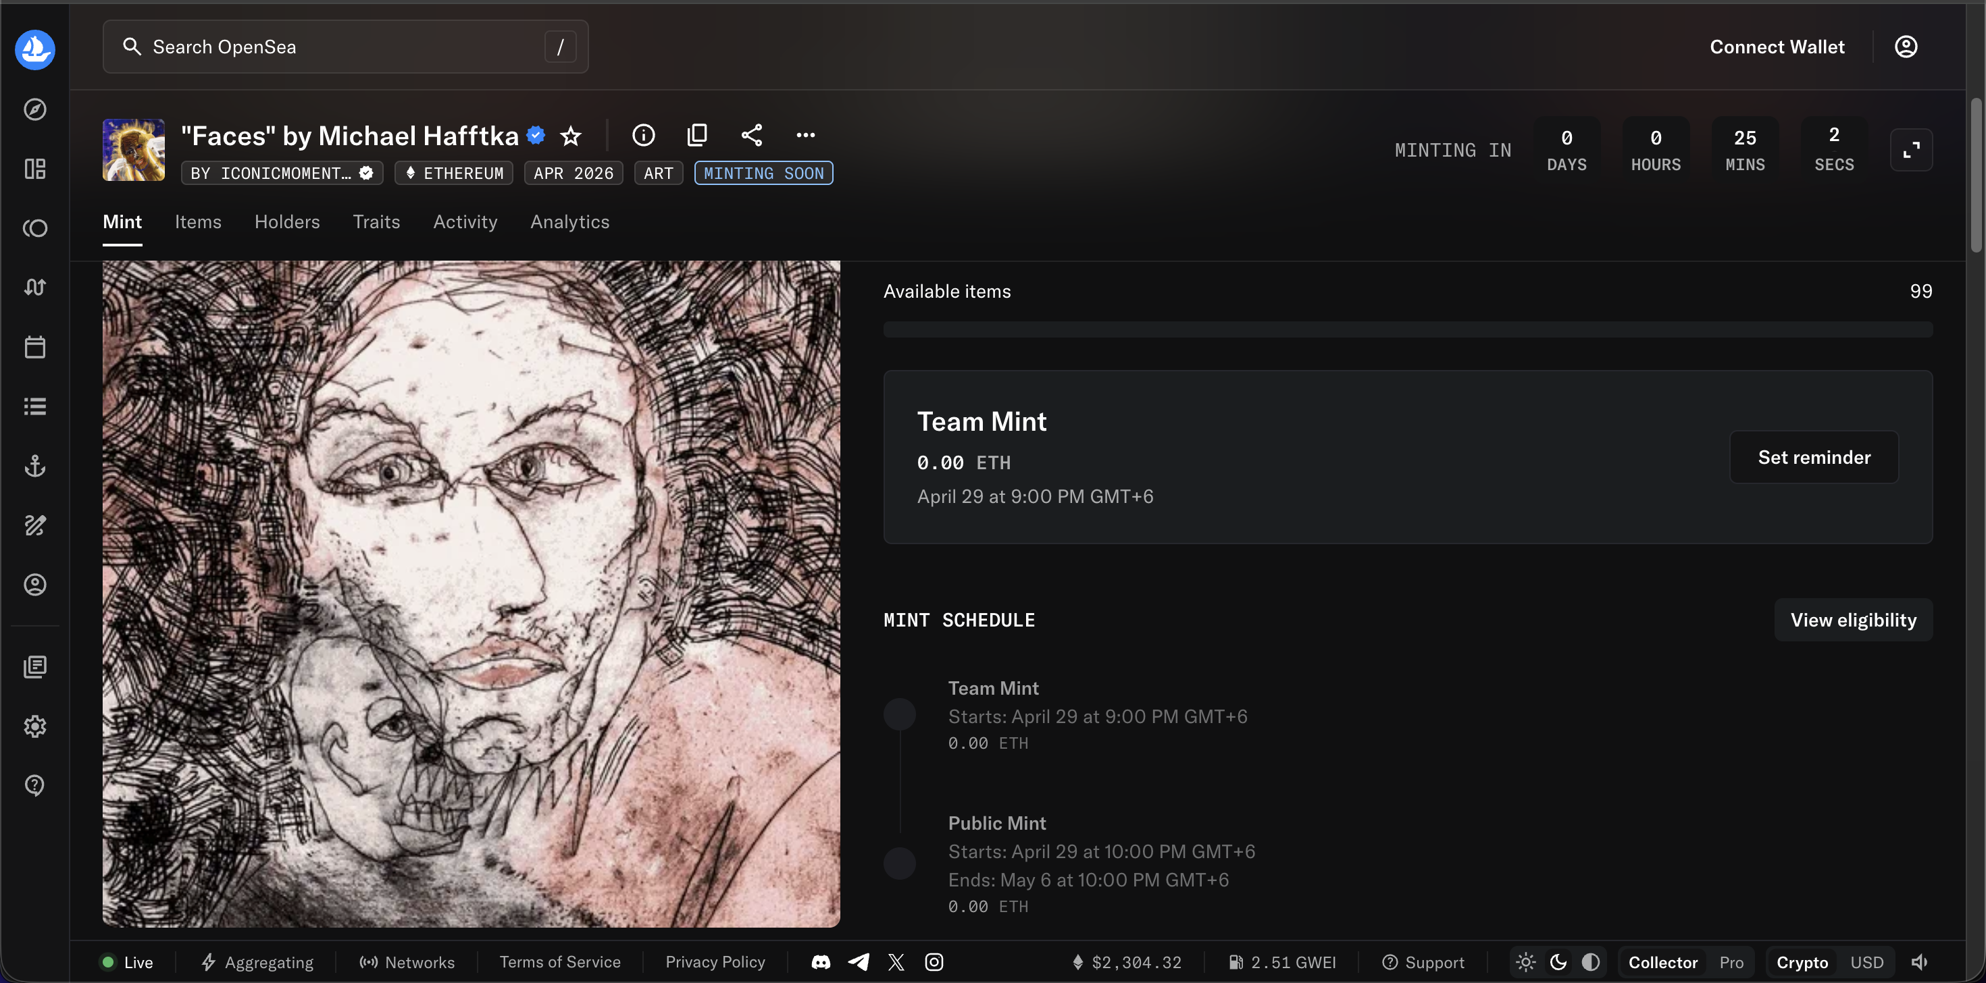Open the Activity list icon in sidebar
Image resolution: width=1986 pixels, height=983 pixels.
click(x=34, y=406)
